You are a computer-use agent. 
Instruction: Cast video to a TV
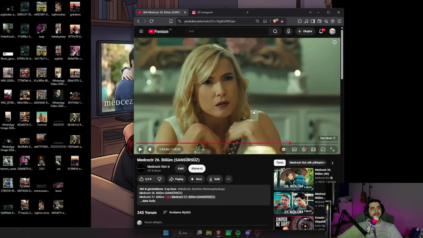323,149
